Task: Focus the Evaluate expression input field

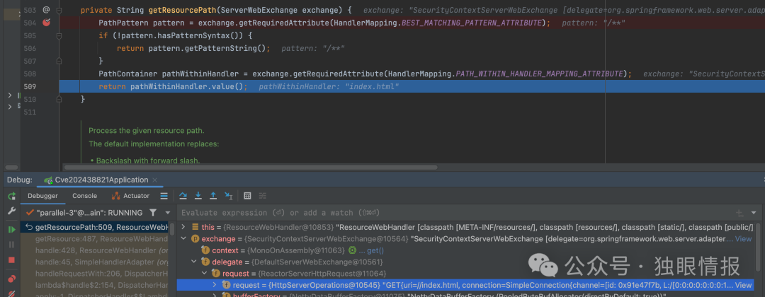Action: coord(454,213)
